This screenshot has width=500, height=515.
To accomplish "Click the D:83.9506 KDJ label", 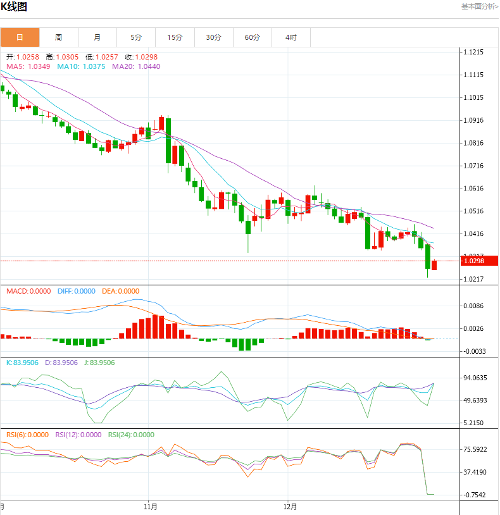I will tap(61, 363).
